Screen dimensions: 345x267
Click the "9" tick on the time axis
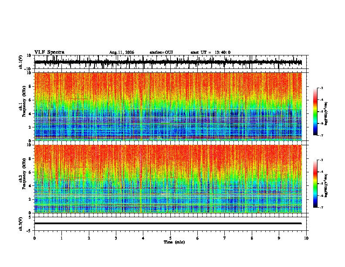(279, 238)
